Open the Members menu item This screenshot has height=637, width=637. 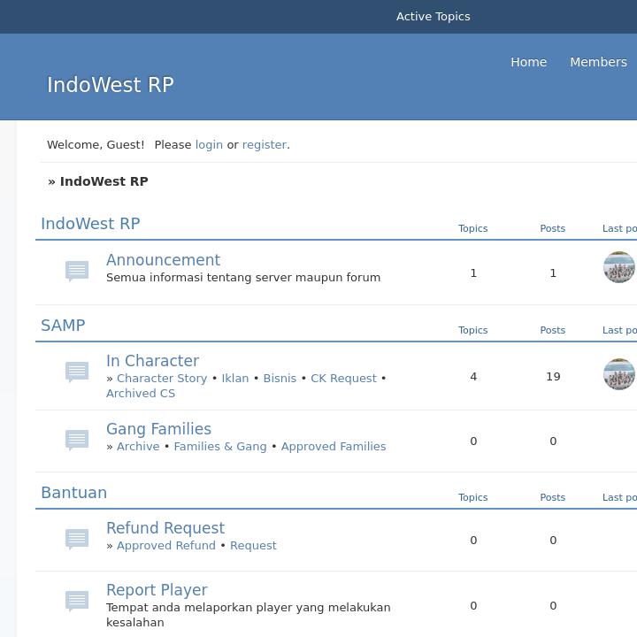(x=598, y=62)
